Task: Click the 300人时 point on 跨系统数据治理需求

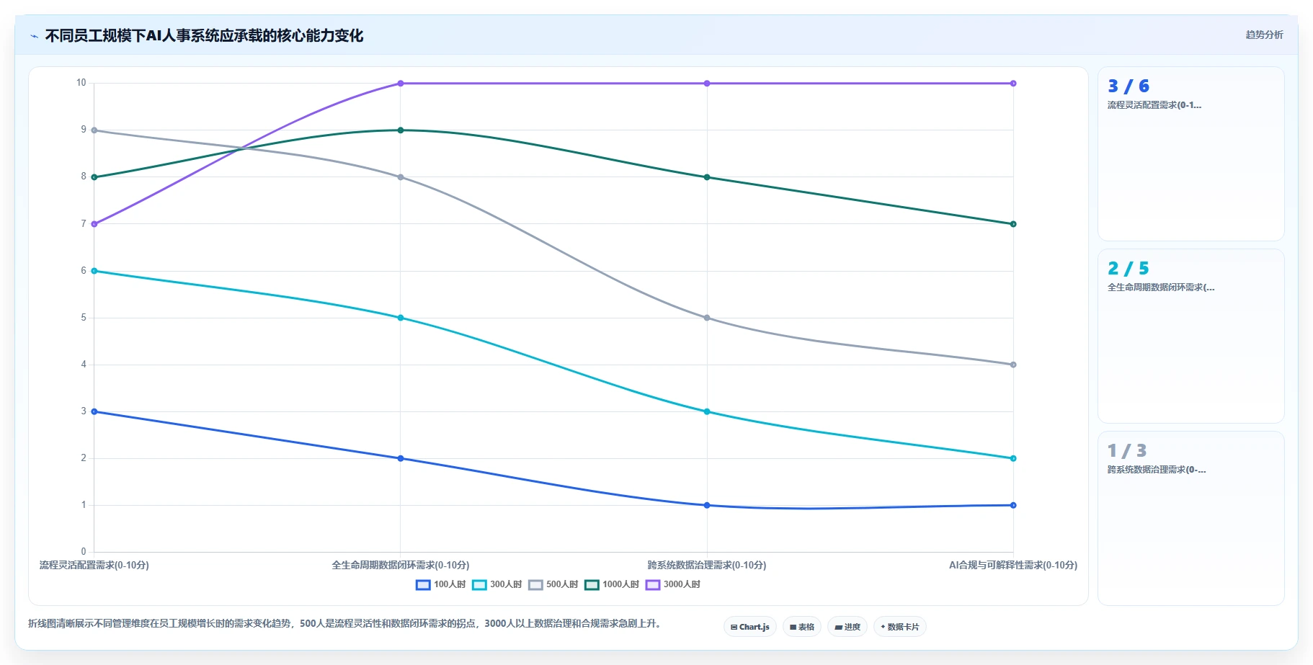Action: tap(707, 411)
